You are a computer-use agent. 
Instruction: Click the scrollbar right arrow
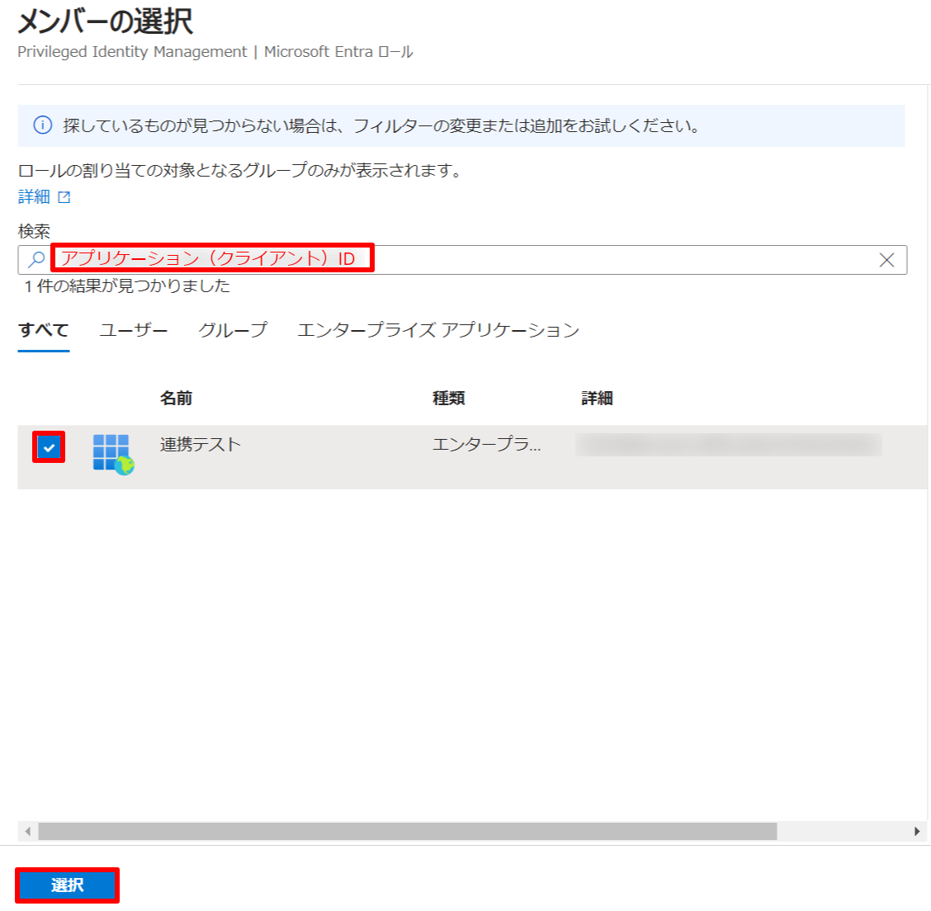click(x=917, y=831)
